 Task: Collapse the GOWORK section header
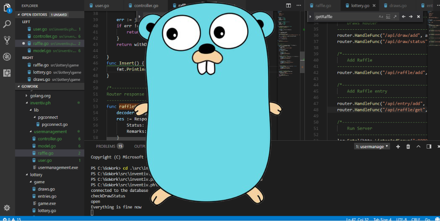(x=50, y=86)
